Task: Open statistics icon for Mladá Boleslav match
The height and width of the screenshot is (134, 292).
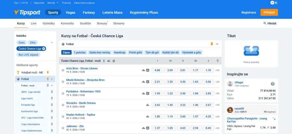Action: (x=144, y=82)
